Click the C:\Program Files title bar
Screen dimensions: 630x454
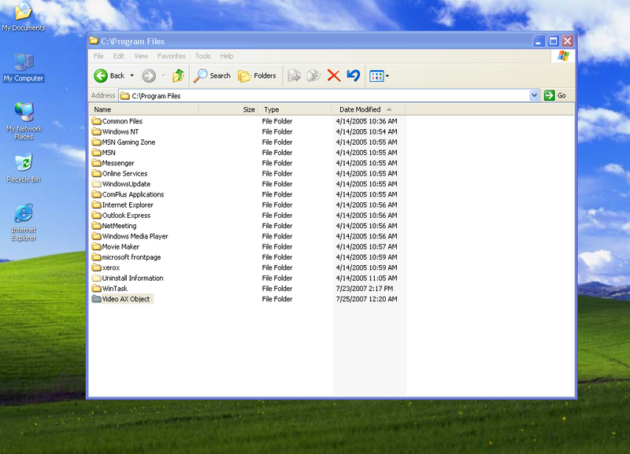point(309,41)
